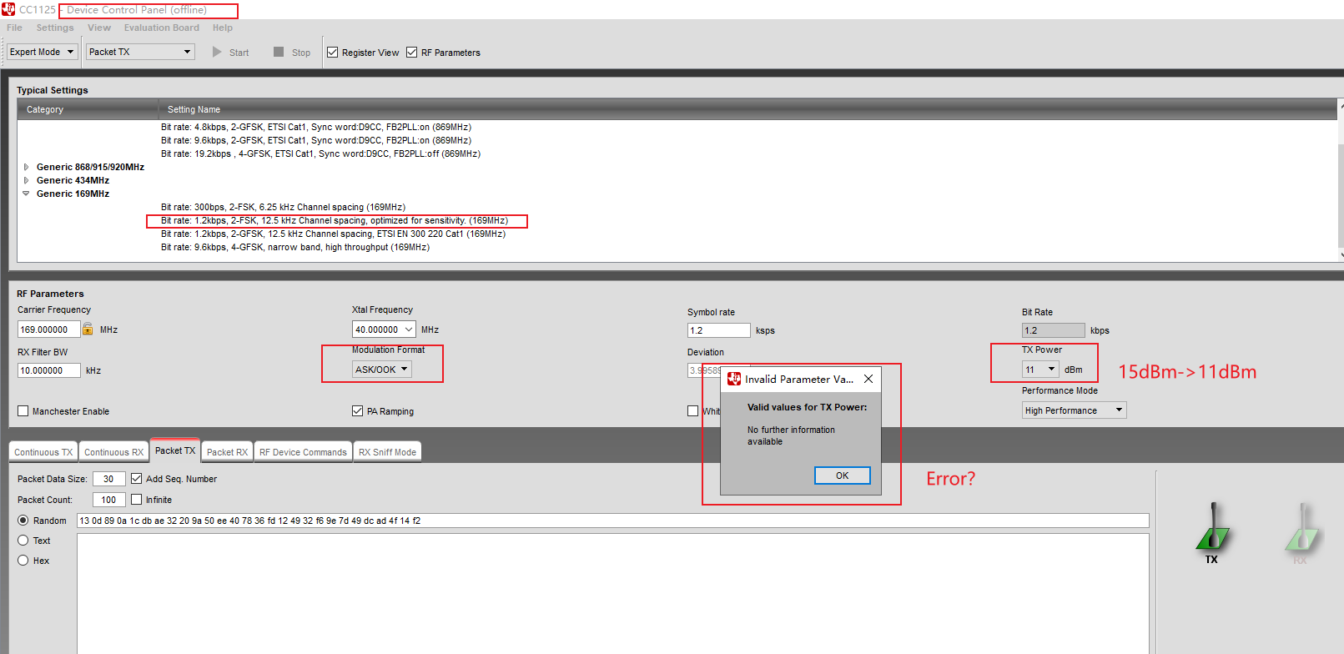The width and height of the screenshot is (1344, 654).
Task: Click the Bit Rate value field
Action: coord(1054,330)
